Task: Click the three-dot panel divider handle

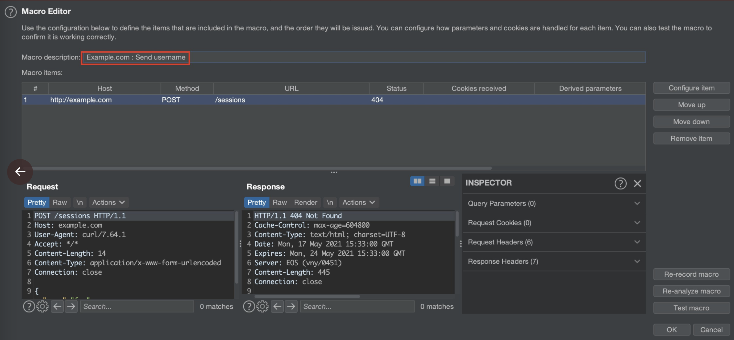Action: 334,172
